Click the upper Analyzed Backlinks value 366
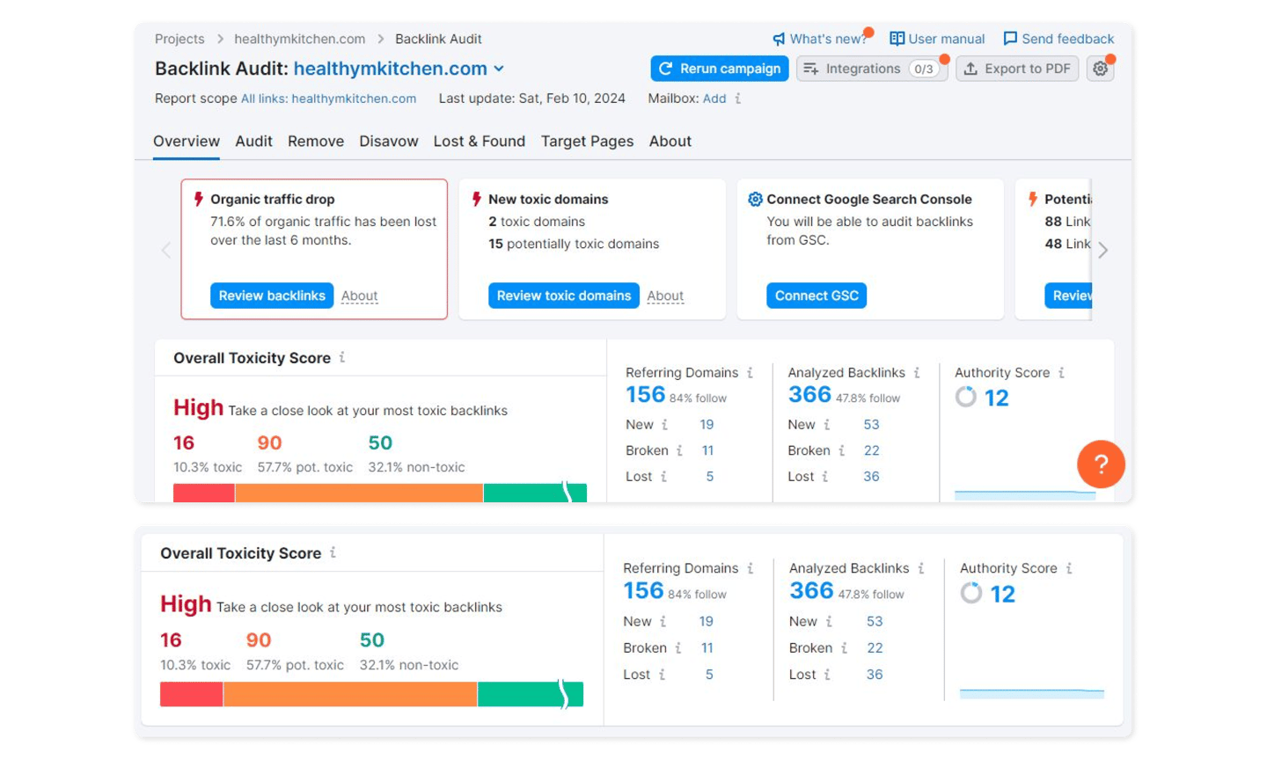The width and height of the screenshot is (1267, 760). 809,395
